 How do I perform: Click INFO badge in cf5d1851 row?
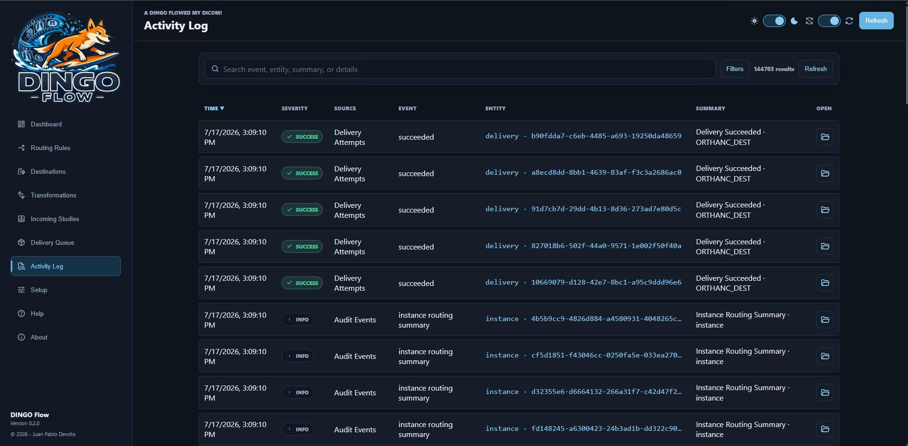click(x=298, y=356)
